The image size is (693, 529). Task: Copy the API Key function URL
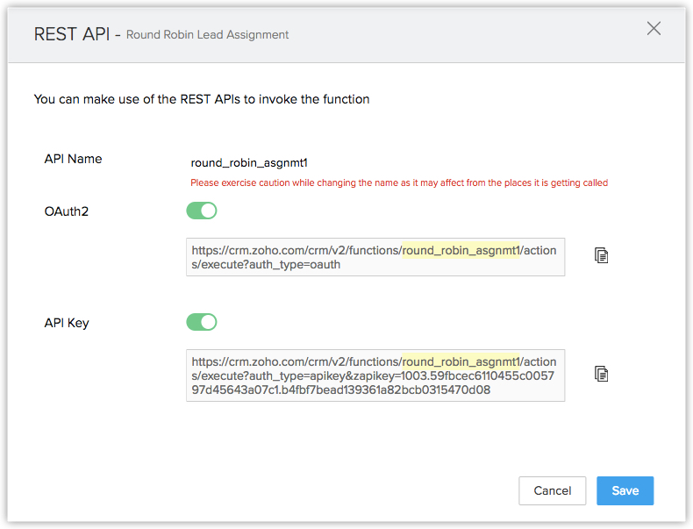coord(602,374)
